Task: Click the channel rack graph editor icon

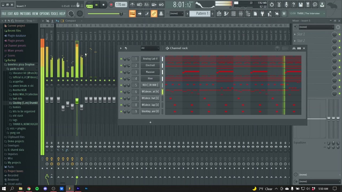Action: click(x=294, y=48)
